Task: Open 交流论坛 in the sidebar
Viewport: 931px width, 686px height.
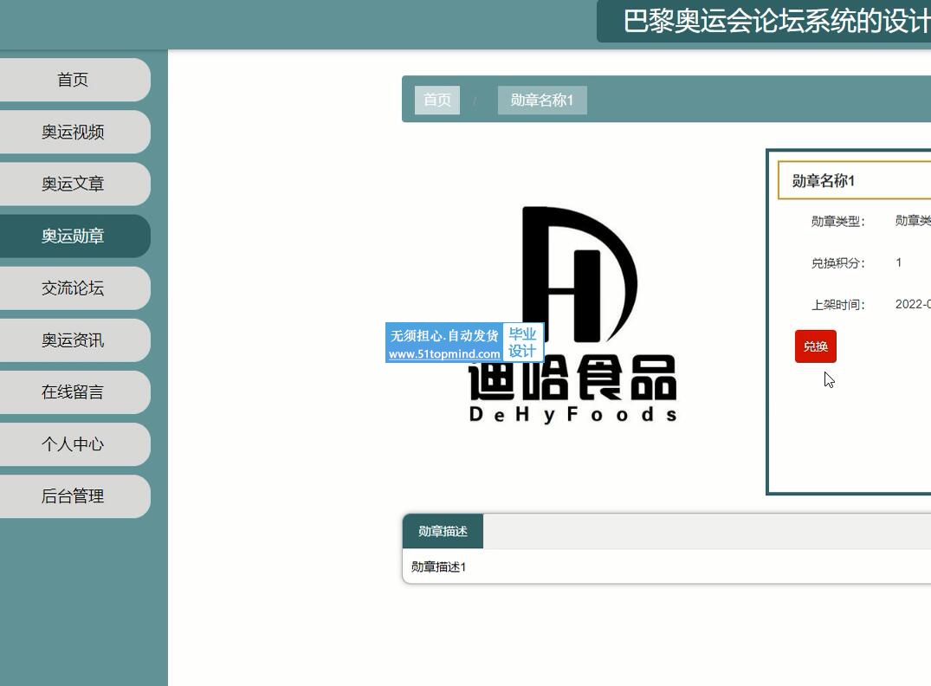Action: point(73,288)
